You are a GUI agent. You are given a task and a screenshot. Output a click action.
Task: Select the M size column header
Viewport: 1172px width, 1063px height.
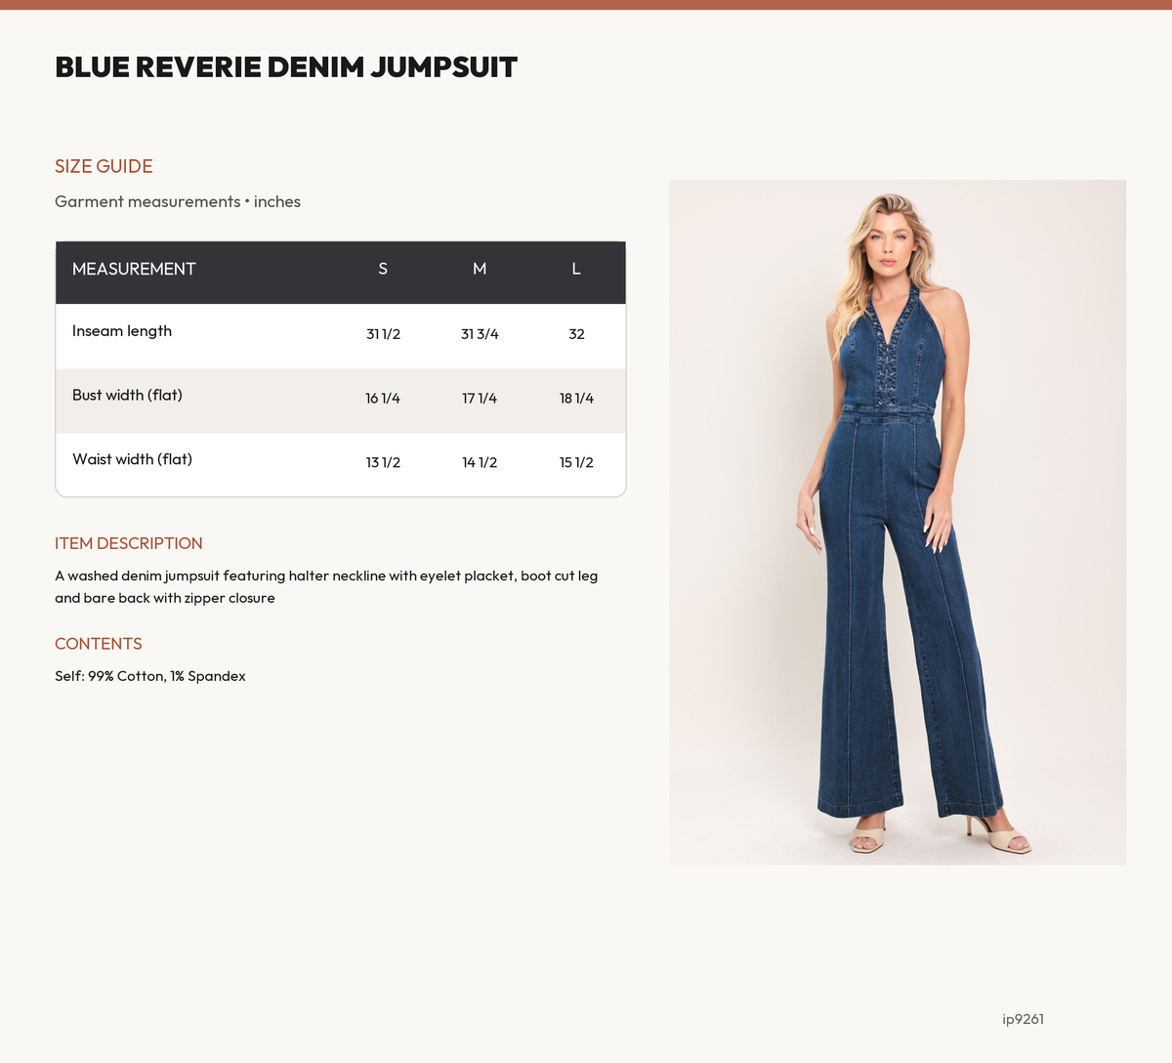[x=480, y=269]
